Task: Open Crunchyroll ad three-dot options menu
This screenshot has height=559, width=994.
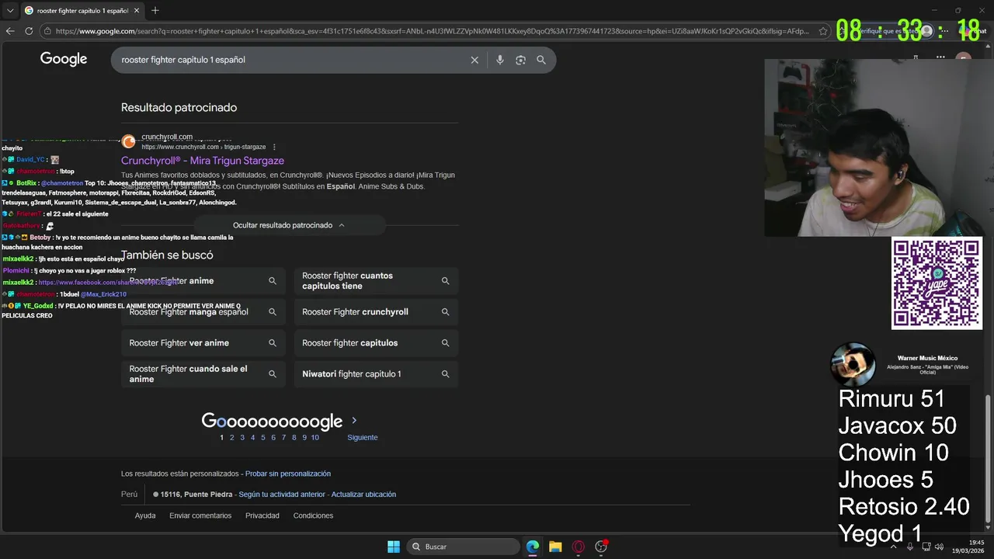Action: (274, 147)
